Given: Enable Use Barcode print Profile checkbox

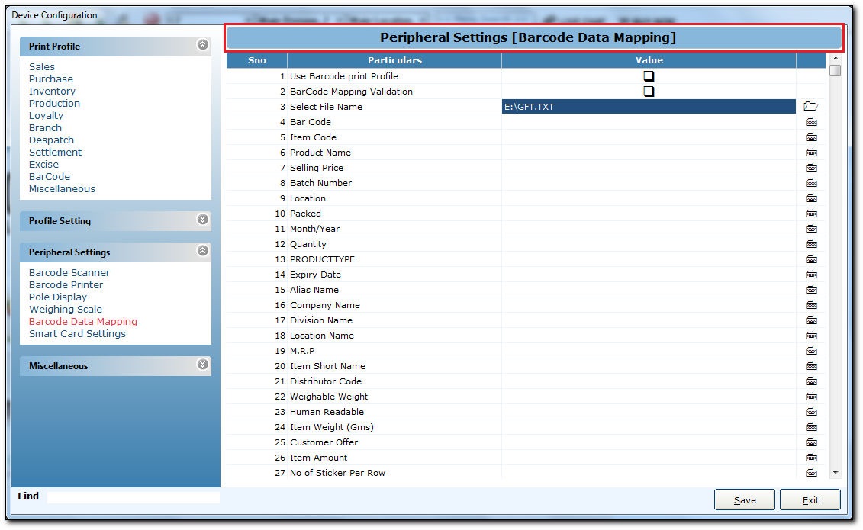Looking at the screenshot, I should pos(649,75).
